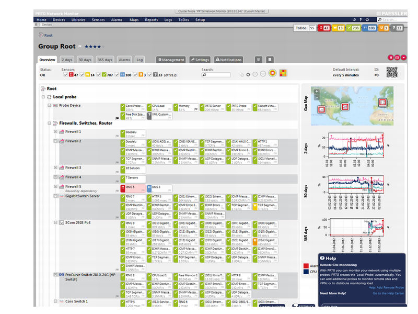The width and height of the screenshot is (418, 314).
Task: Select the sunburst view icon
Action: point(272,73)
